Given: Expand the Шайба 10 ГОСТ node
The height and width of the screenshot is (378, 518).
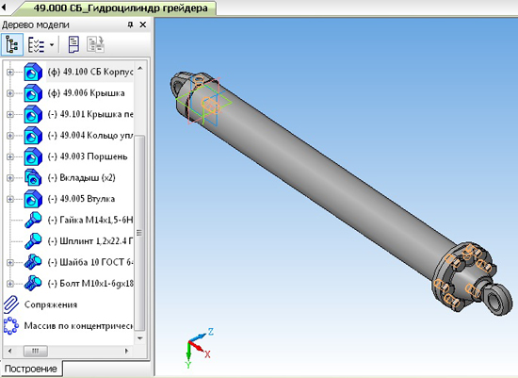Looking at the screenshot, I should pos(10,262).
